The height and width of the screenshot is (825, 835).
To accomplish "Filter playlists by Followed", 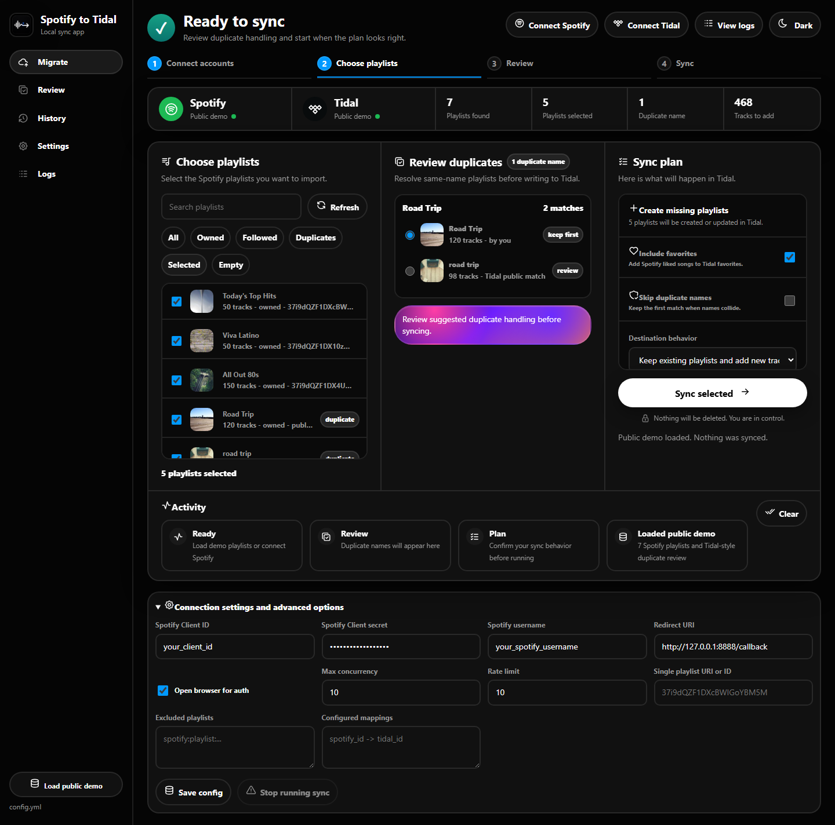I will pos(260,238).
